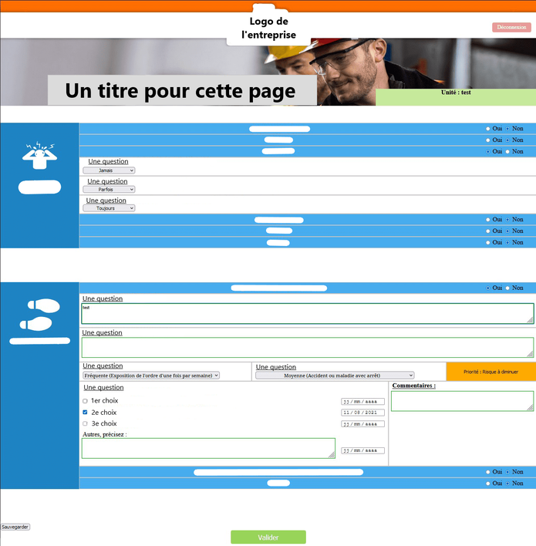Click 'Une question' label above Jamais dropdown
536x546 pixels.
click(x=108, y=161)
